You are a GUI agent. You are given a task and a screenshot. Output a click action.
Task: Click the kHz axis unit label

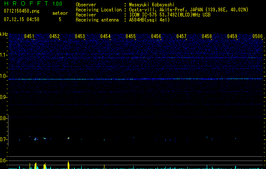4,34
